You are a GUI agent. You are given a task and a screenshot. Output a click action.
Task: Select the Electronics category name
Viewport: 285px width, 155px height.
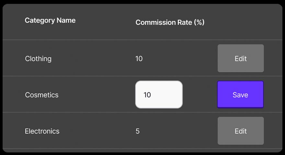(x=42, y=131)
